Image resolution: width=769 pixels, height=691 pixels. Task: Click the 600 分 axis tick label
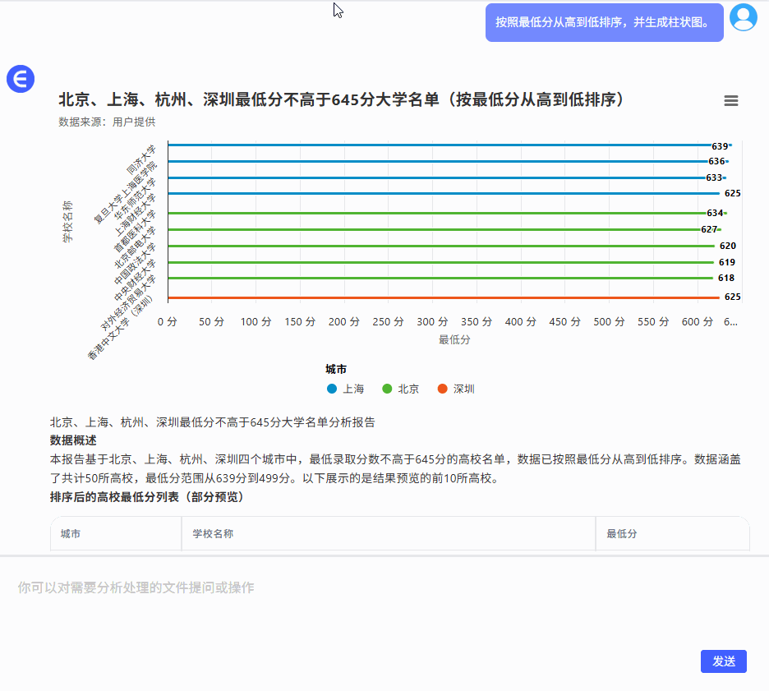tap(697, 322)
